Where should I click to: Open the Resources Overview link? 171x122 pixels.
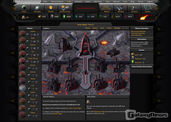click(x=138, y=31)
